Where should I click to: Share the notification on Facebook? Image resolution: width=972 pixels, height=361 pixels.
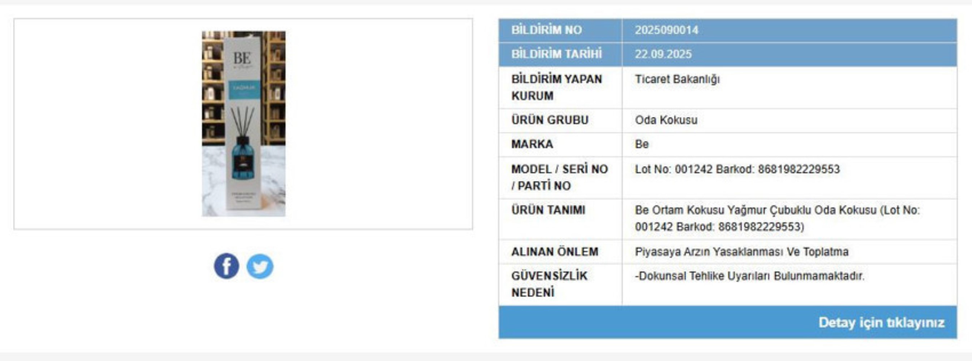click(x=227, y=266)
